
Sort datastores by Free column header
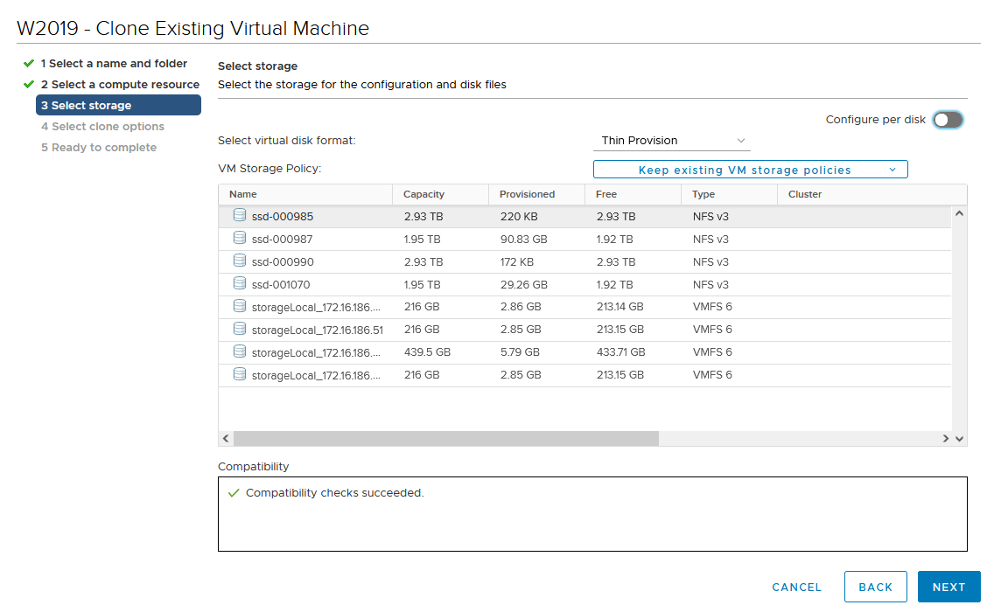tap(606, 194)
